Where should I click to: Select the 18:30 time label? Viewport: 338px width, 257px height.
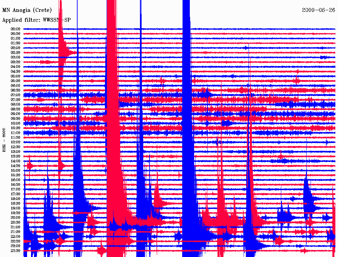16,203
